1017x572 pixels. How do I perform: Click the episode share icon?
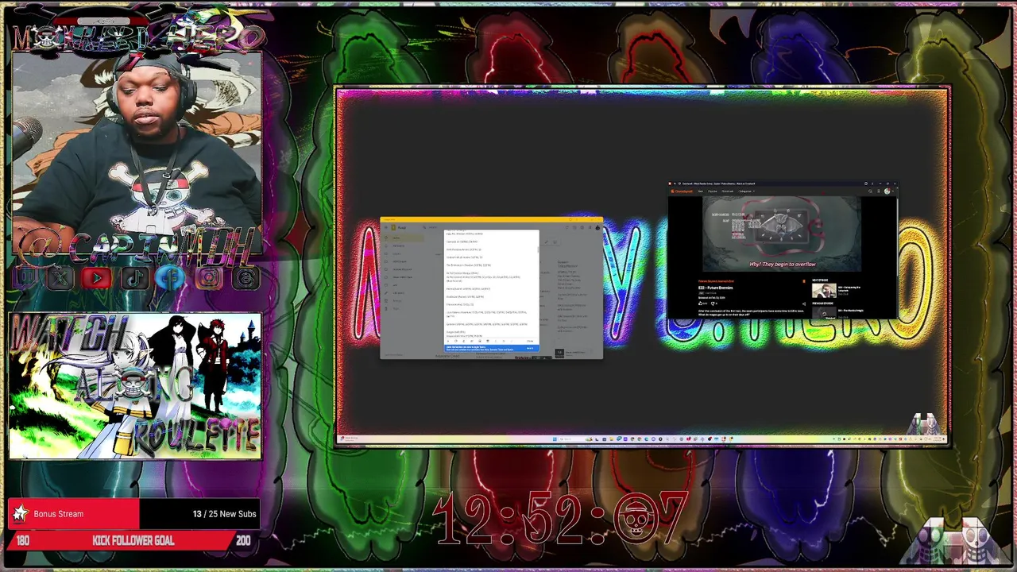point(804,303)
